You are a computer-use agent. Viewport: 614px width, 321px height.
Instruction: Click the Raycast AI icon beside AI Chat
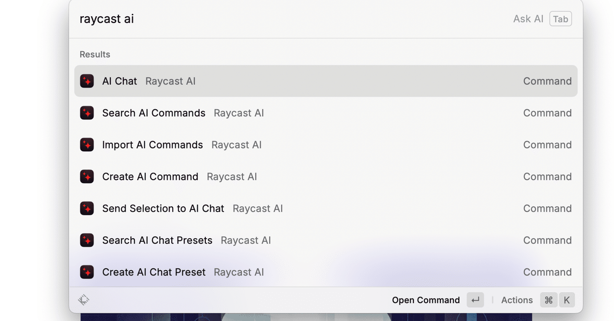click(x=87, y=81)
